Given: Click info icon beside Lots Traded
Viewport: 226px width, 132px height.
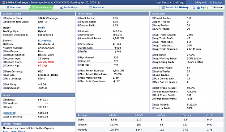Looking at the screenshot, I should [153, 104].
